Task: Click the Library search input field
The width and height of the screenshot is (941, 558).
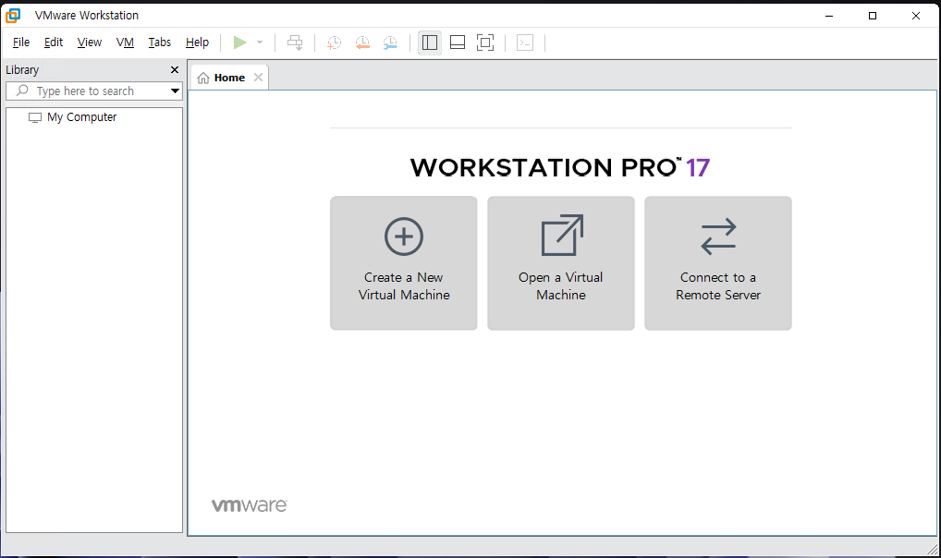Action: 93,91
